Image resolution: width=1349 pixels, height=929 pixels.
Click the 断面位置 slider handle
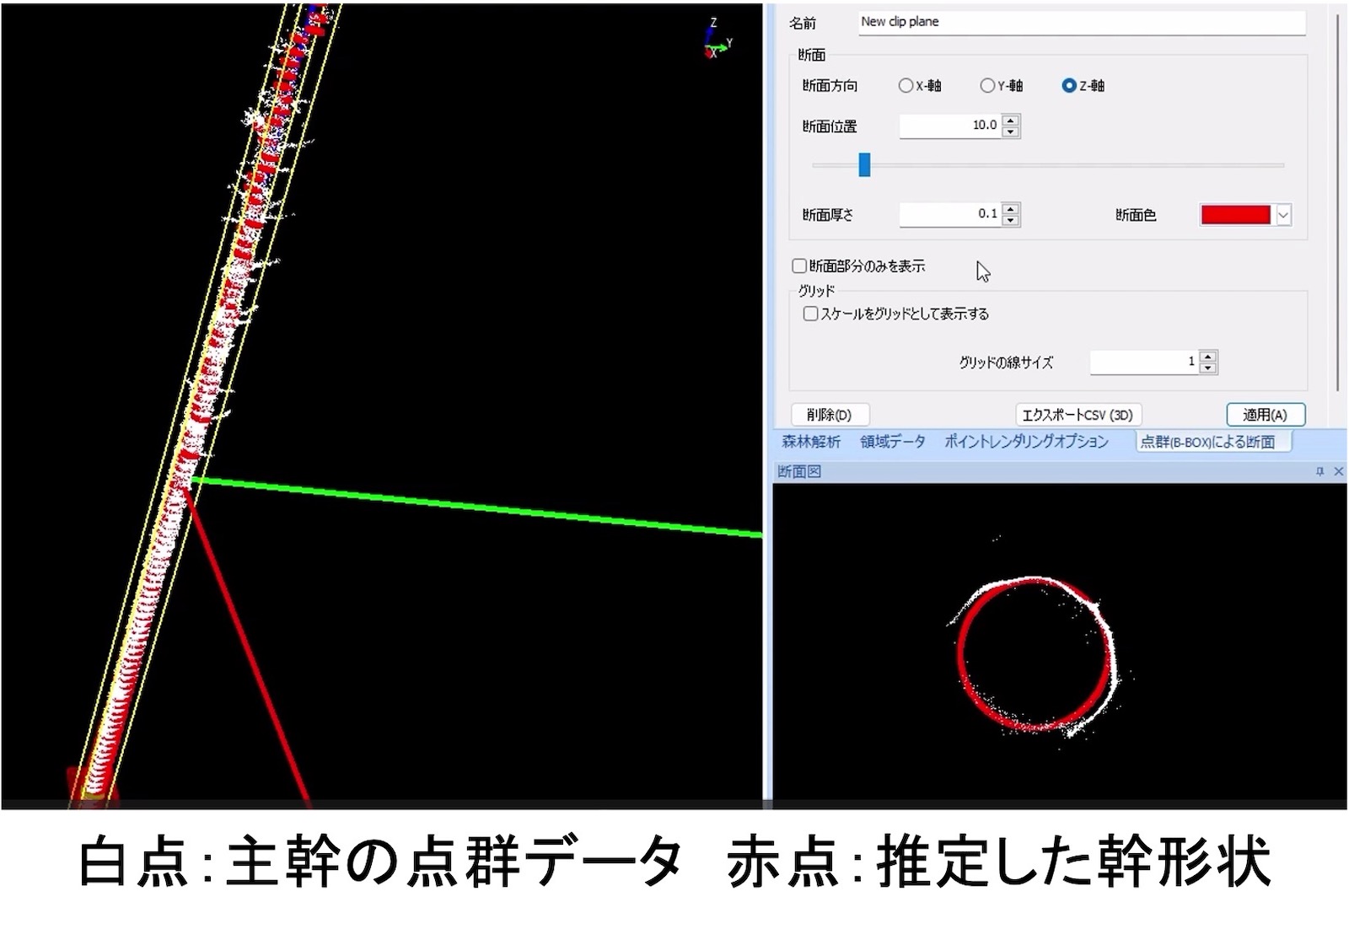[864, 165]
